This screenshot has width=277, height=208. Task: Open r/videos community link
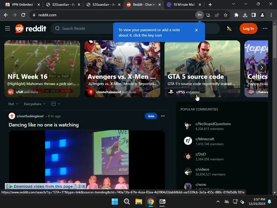tap(202, 170)
